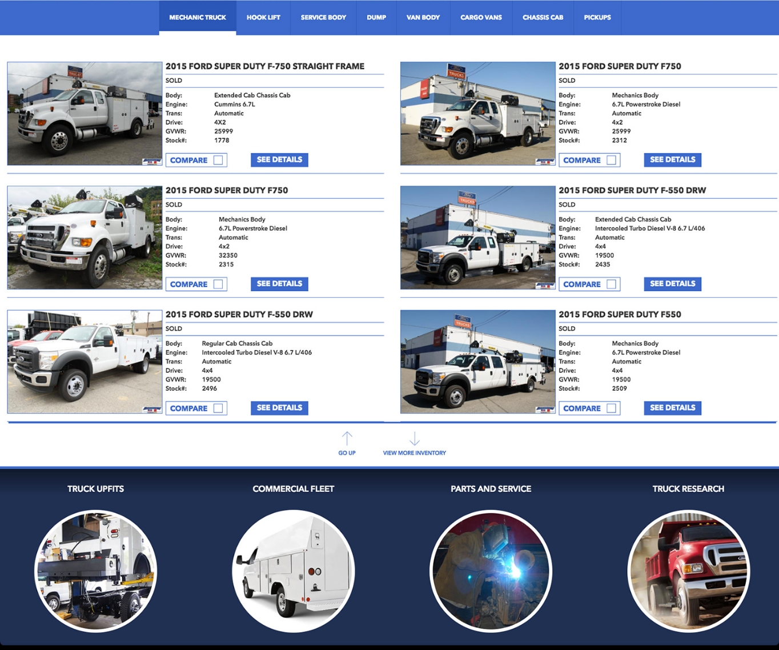This screenshot has height=650, width=779.
Task: Open Truck Upfits circular image
Action: [x=96, y=571]
